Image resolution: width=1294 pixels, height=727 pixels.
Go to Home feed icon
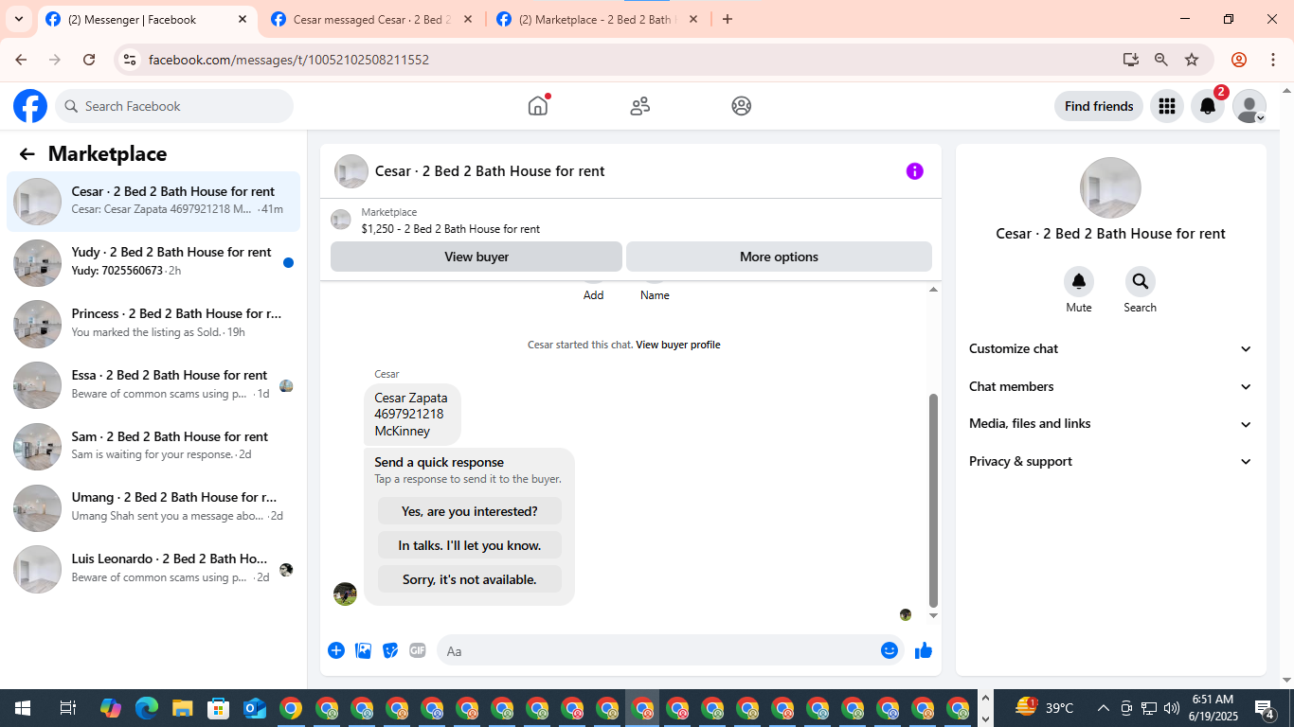tap(538, 106)
